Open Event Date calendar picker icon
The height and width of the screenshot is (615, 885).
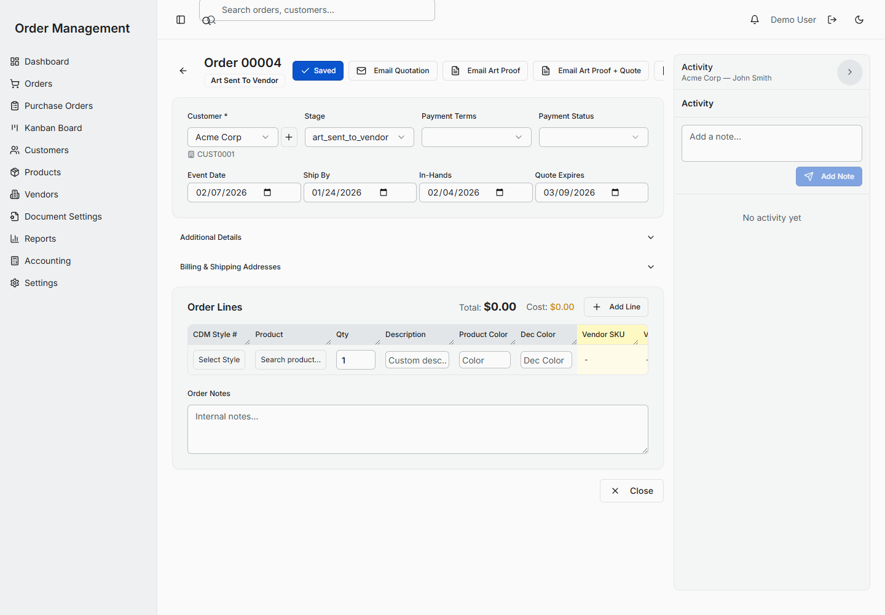pyautogui.click(x=267, y=192)
